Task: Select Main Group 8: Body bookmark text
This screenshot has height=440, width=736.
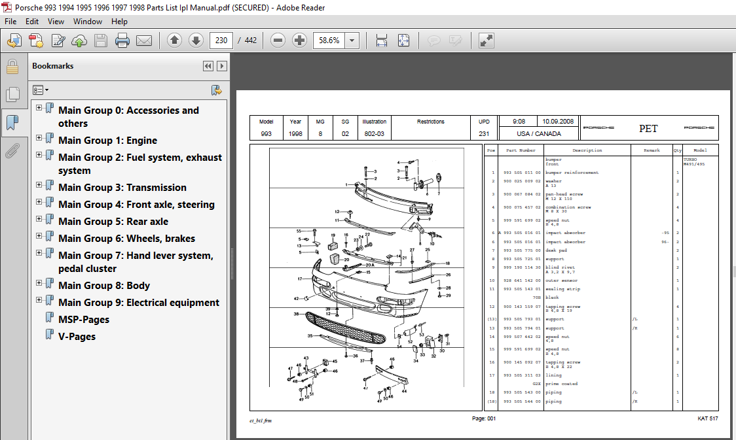Action: [104, 286]
